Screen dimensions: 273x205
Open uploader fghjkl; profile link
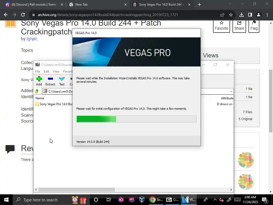[32, 39]
